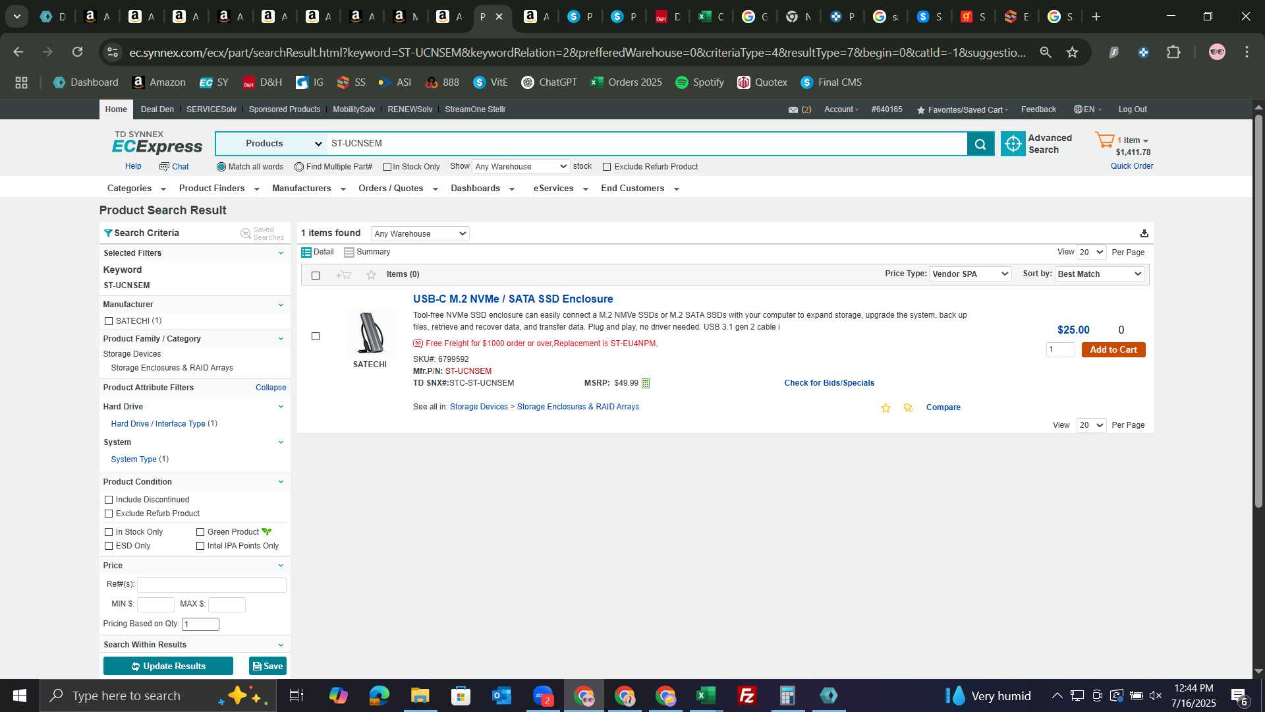Switch to Detail view icon
This screenshot has width=1265, height=712.
(306, 252)
